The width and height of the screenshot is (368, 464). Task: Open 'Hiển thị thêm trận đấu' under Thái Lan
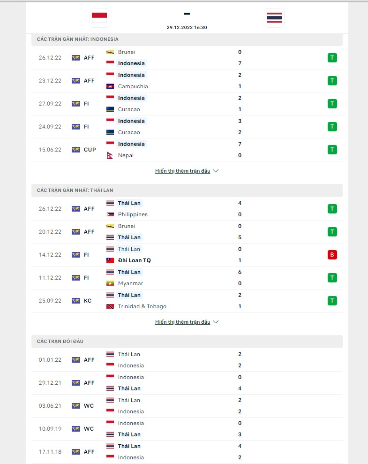[x=182, y=322]
